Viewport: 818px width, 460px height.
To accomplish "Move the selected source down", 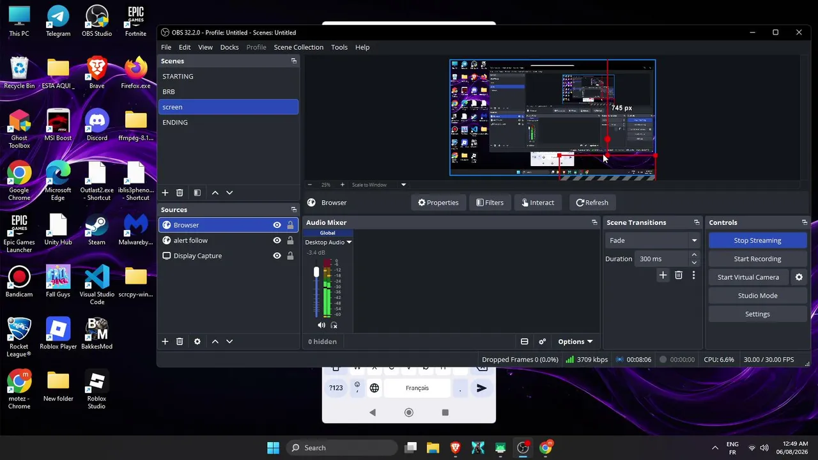I will (x=229, y=341).
